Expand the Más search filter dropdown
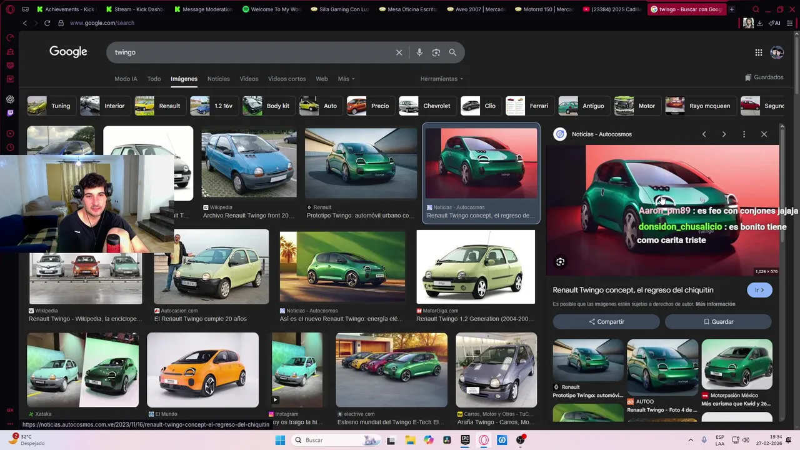 tap(346, 79)
